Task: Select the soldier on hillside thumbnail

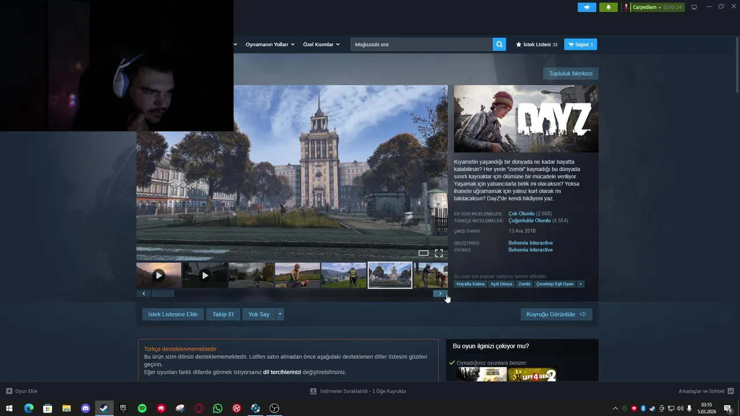Action: coord(344,276)
